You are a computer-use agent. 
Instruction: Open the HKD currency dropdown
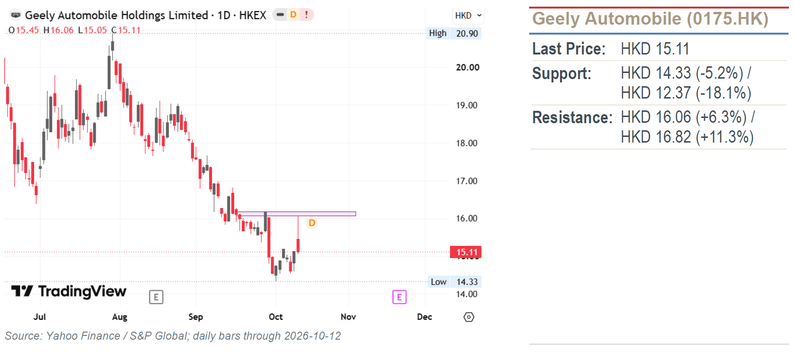[x=468, y=16]
